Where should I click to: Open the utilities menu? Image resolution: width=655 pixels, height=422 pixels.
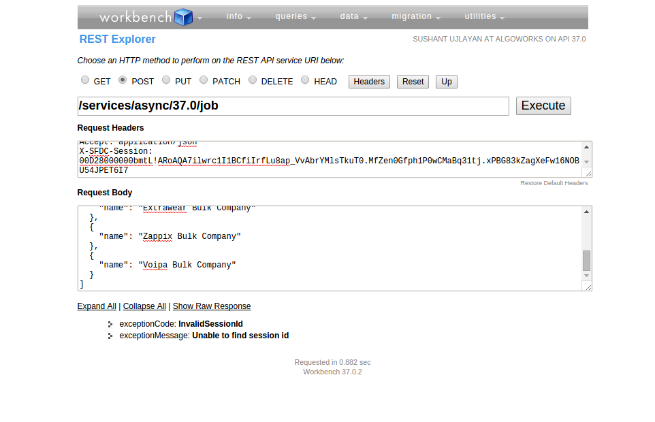(484, 17)
